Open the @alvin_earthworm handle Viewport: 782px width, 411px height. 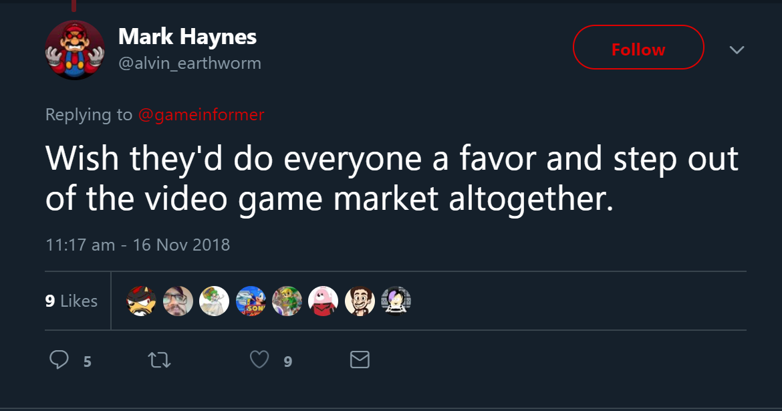click(190, 63)
